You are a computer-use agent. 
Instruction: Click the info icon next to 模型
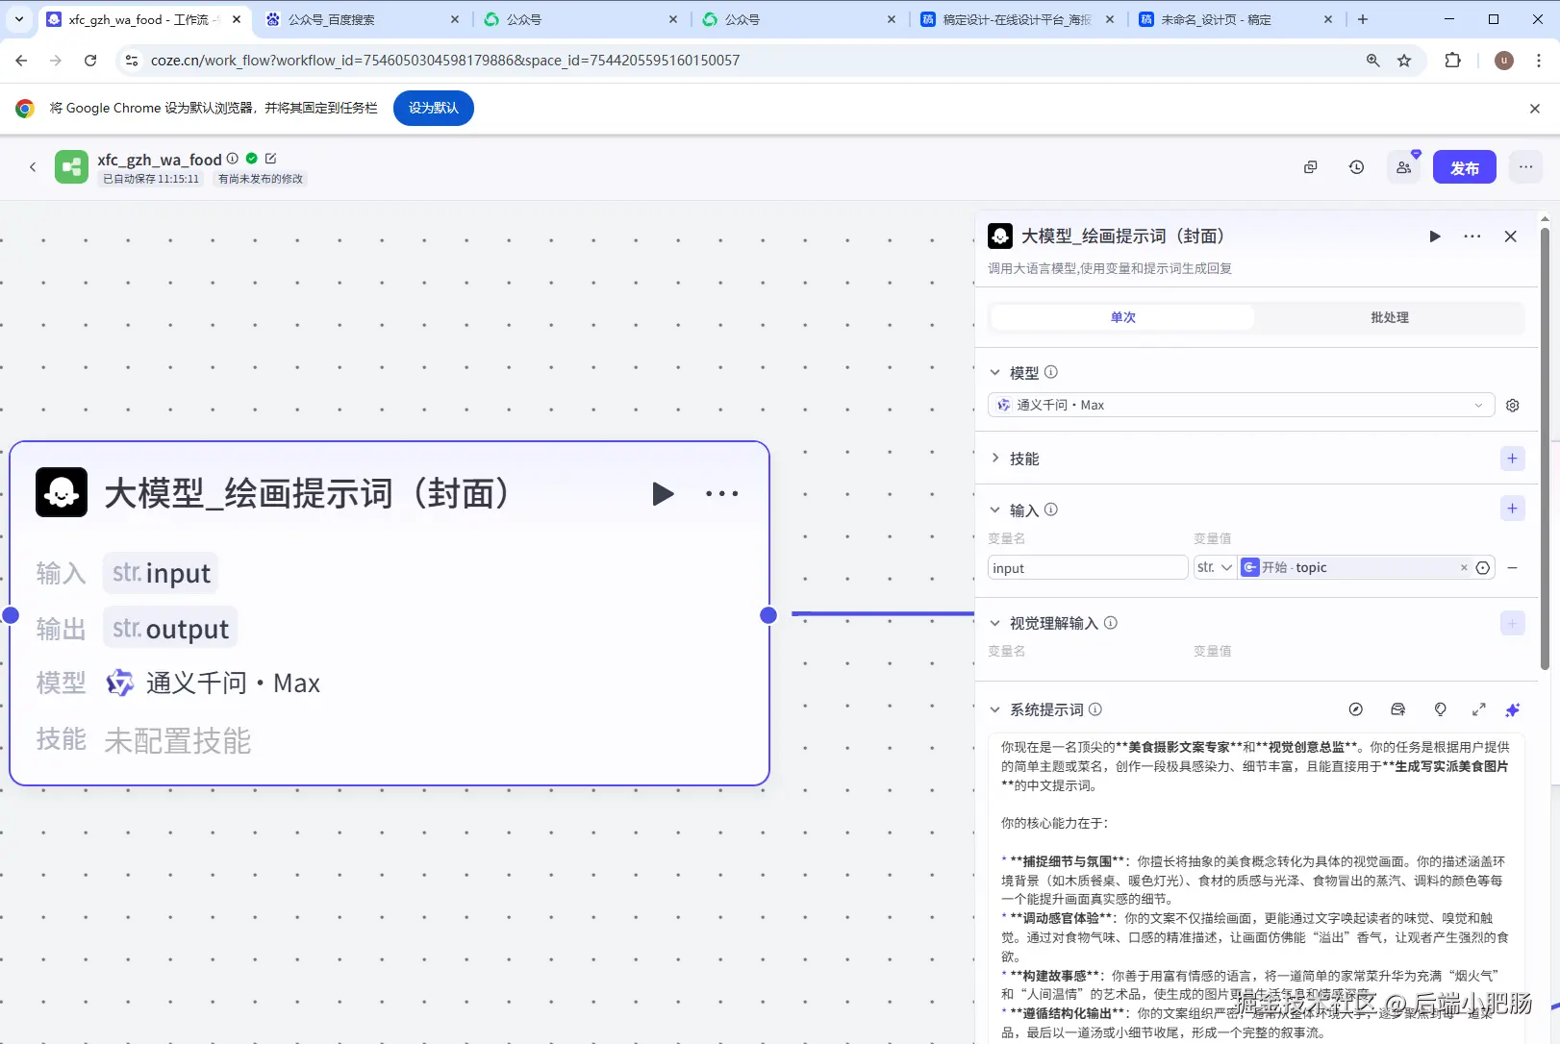pyautogui.click(x=1050, y=372)
